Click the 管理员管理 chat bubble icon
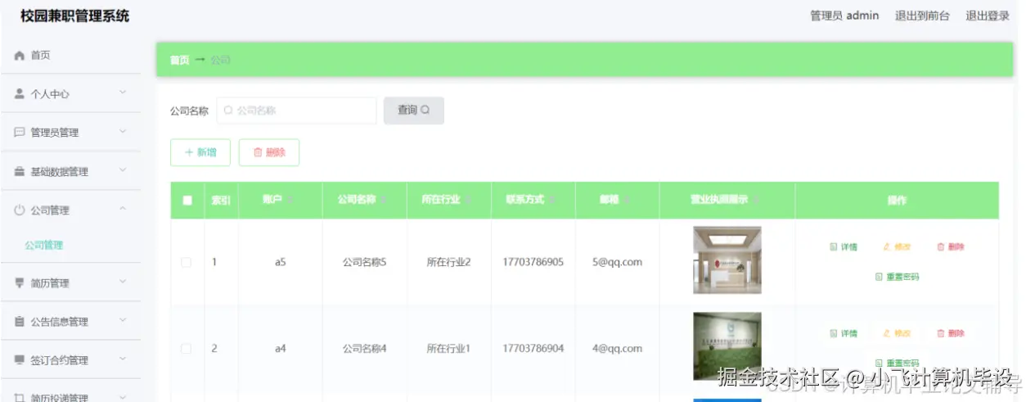 [x=20, y=132]
